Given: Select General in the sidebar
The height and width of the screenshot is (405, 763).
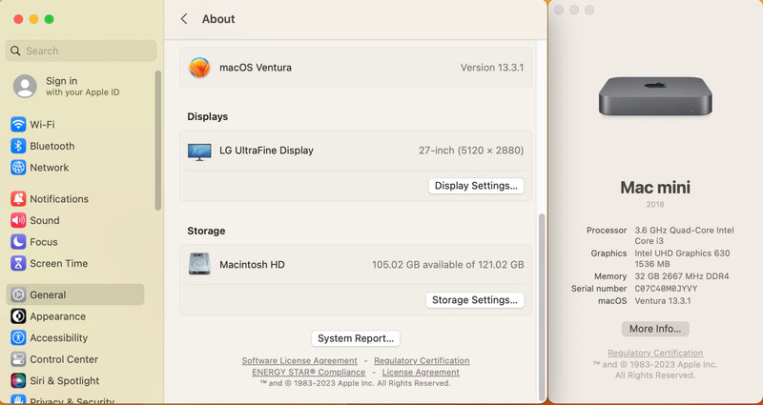Looking at the screenshot, I should click(x=48, y=295).
